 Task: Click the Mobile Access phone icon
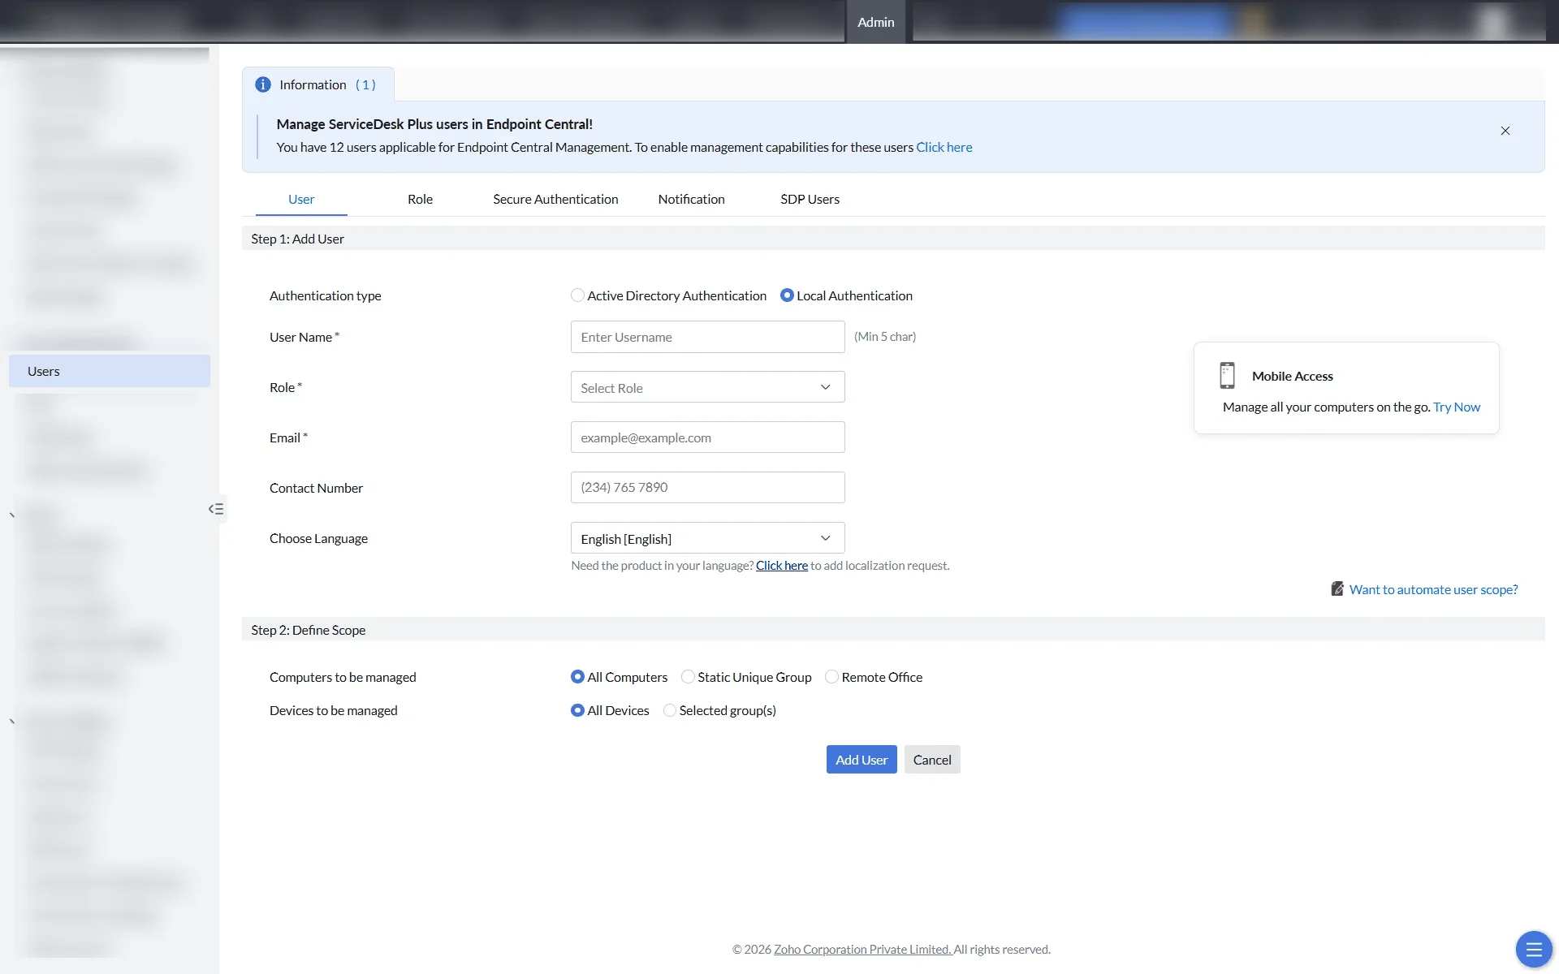tap(1227, 376)
